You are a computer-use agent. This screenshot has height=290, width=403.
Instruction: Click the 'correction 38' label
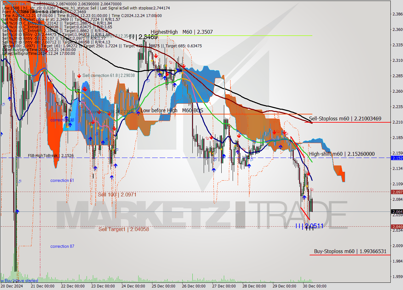pyautogui.click(x=62, y=120)
